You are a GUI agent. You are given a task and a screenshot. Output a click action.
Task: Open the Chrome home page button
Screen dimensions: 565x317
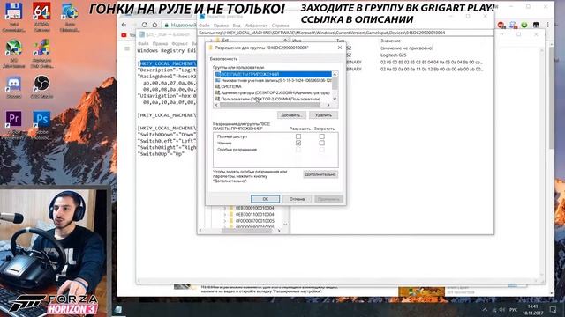154,25
